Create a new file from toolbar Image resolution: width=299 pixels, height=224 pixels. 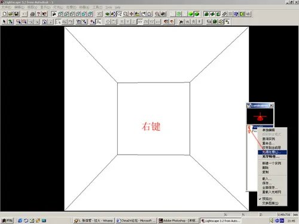pos(4,14)
